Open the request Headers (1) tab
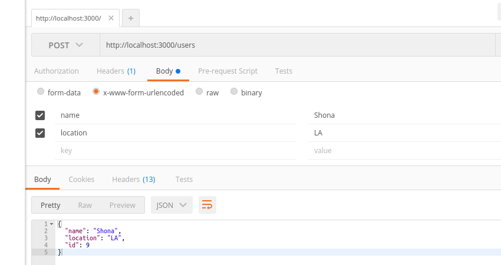Screen dimensions: 501x265 pyautogui.click(x=116, y=71)
